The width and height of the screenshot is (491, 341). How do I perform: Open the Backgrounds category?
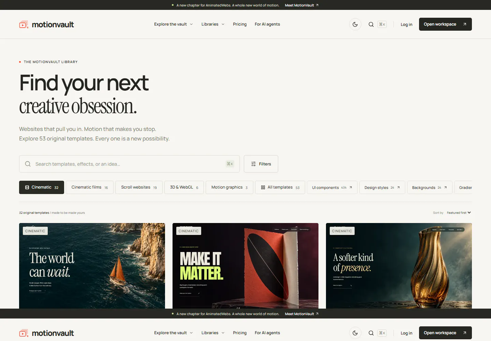tap(430, 187)
